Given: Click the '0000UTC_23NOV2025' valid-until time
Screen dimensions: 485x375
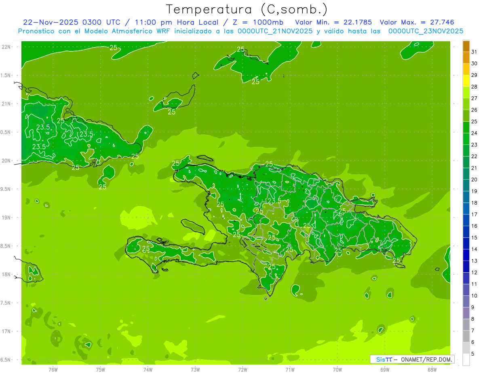Looking at the screenshot, I should point(426,31).
